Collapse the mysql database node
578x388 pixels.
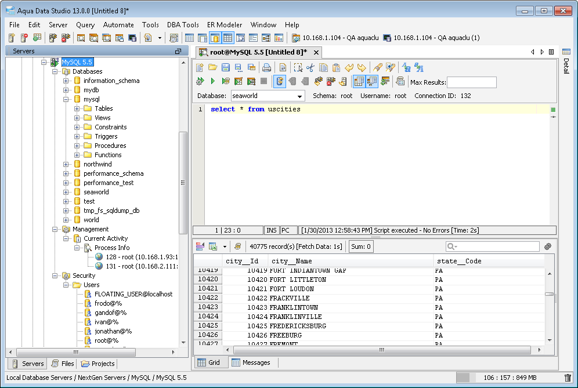click(66, 99)
